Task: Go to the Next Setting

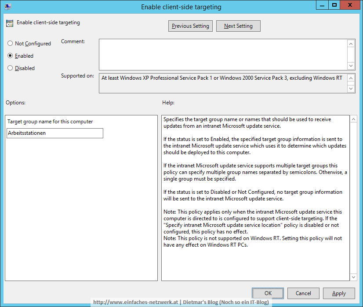Action: [x=238, y=26]
